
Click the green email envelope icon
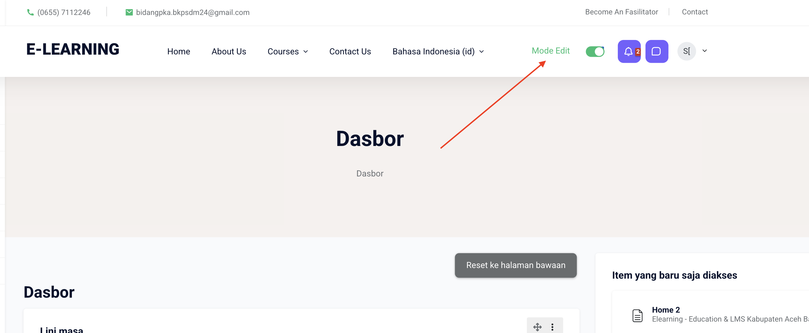[129, 12]
